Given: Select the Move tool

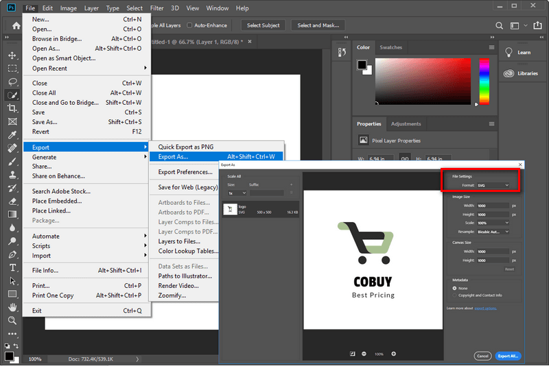Looking at the screenshot, I should coord(12,56).
